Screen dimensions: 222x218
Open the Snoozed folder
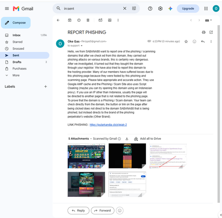click(x=25, y=48)
